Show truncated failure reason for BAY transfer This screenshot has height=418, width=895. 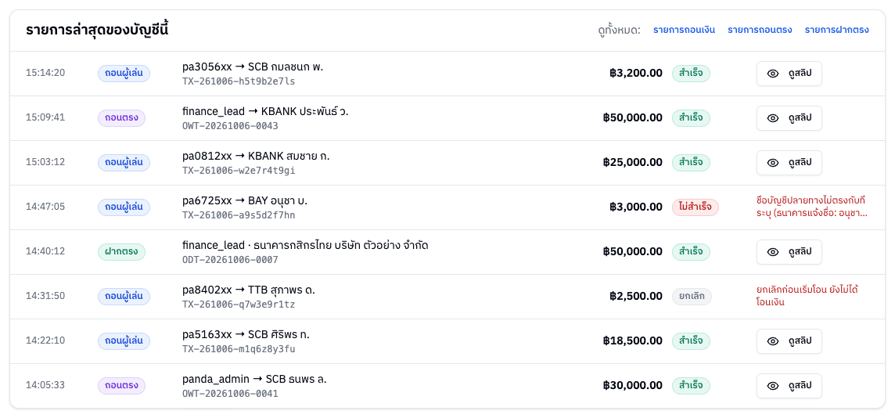[811, 207]
